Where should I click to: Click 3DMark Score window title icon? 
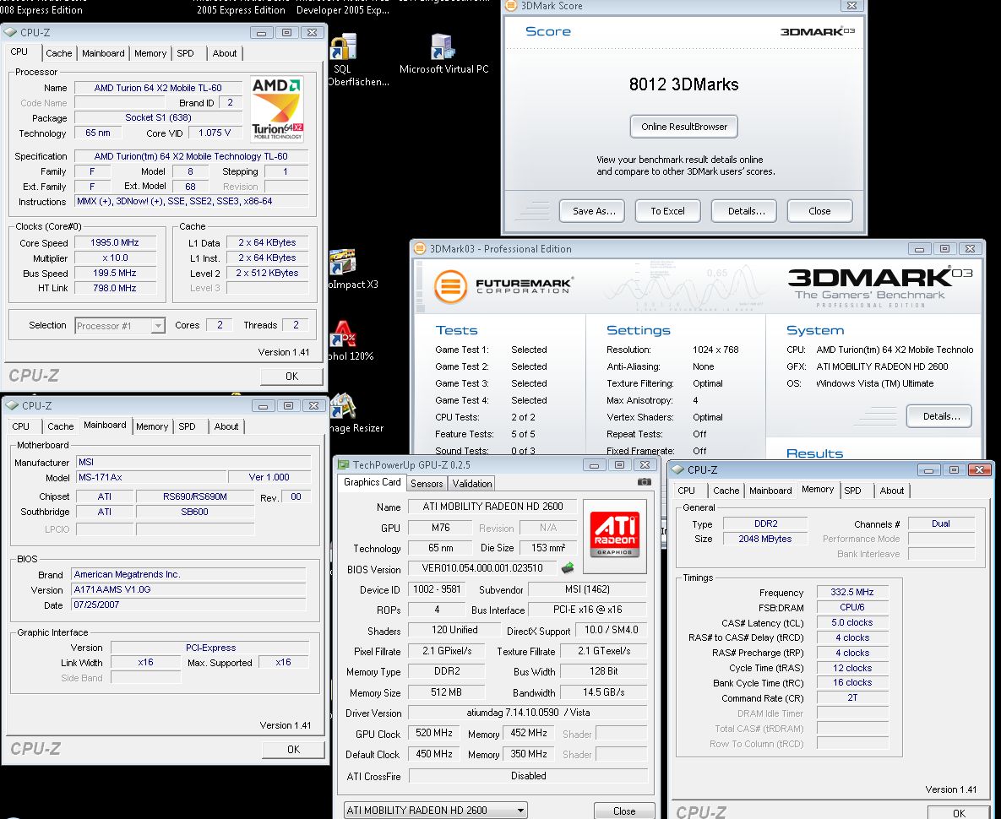point(511,6)
